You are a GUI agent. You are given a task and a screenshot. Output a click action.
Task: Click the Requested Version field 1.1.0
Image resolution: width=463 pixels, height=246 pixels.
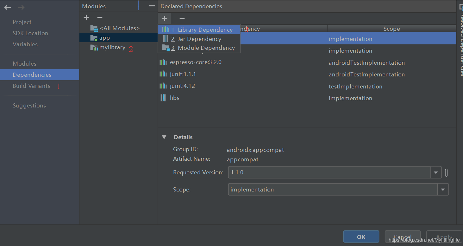[x=329, y=173]
